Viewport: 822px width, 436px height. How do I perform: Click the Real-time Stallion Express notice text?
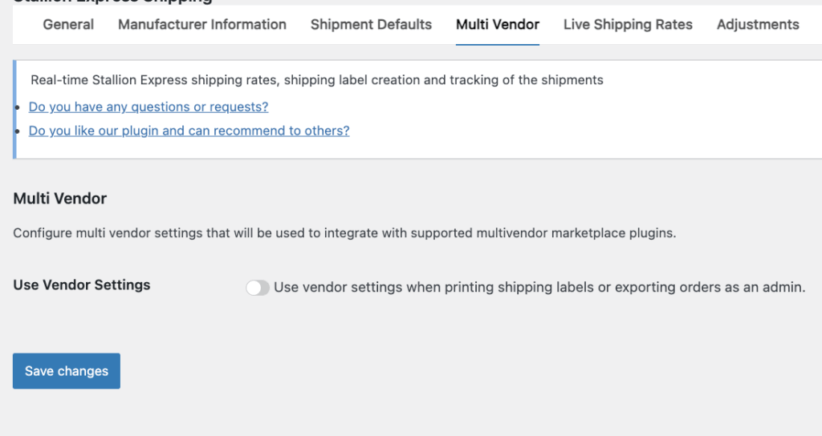317,80
